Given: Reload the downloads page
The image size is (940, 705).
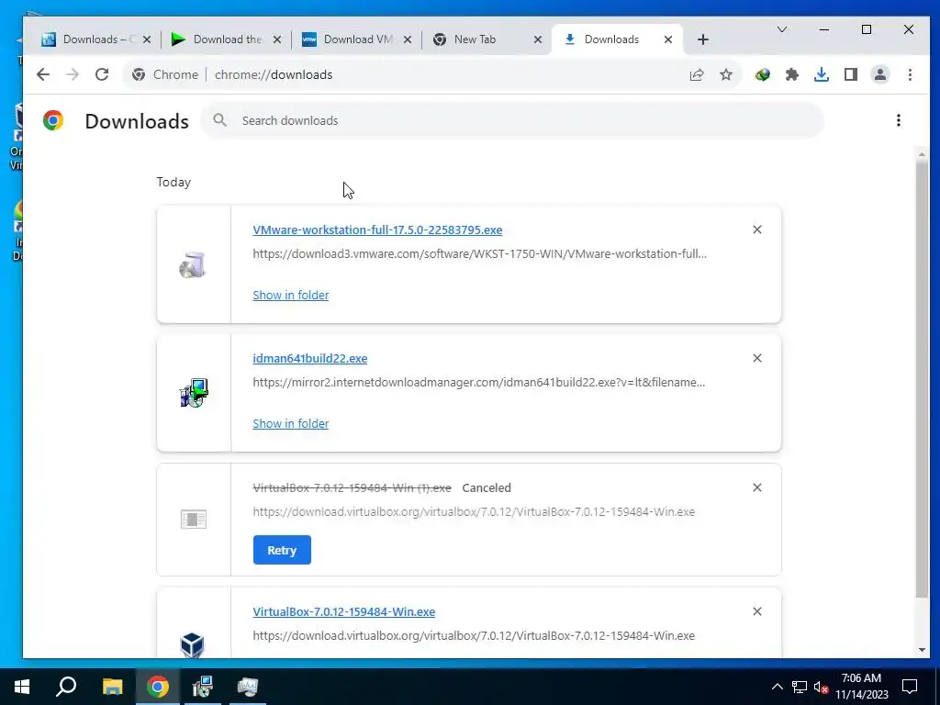Looking at the screenshot, I should [102, 74].
